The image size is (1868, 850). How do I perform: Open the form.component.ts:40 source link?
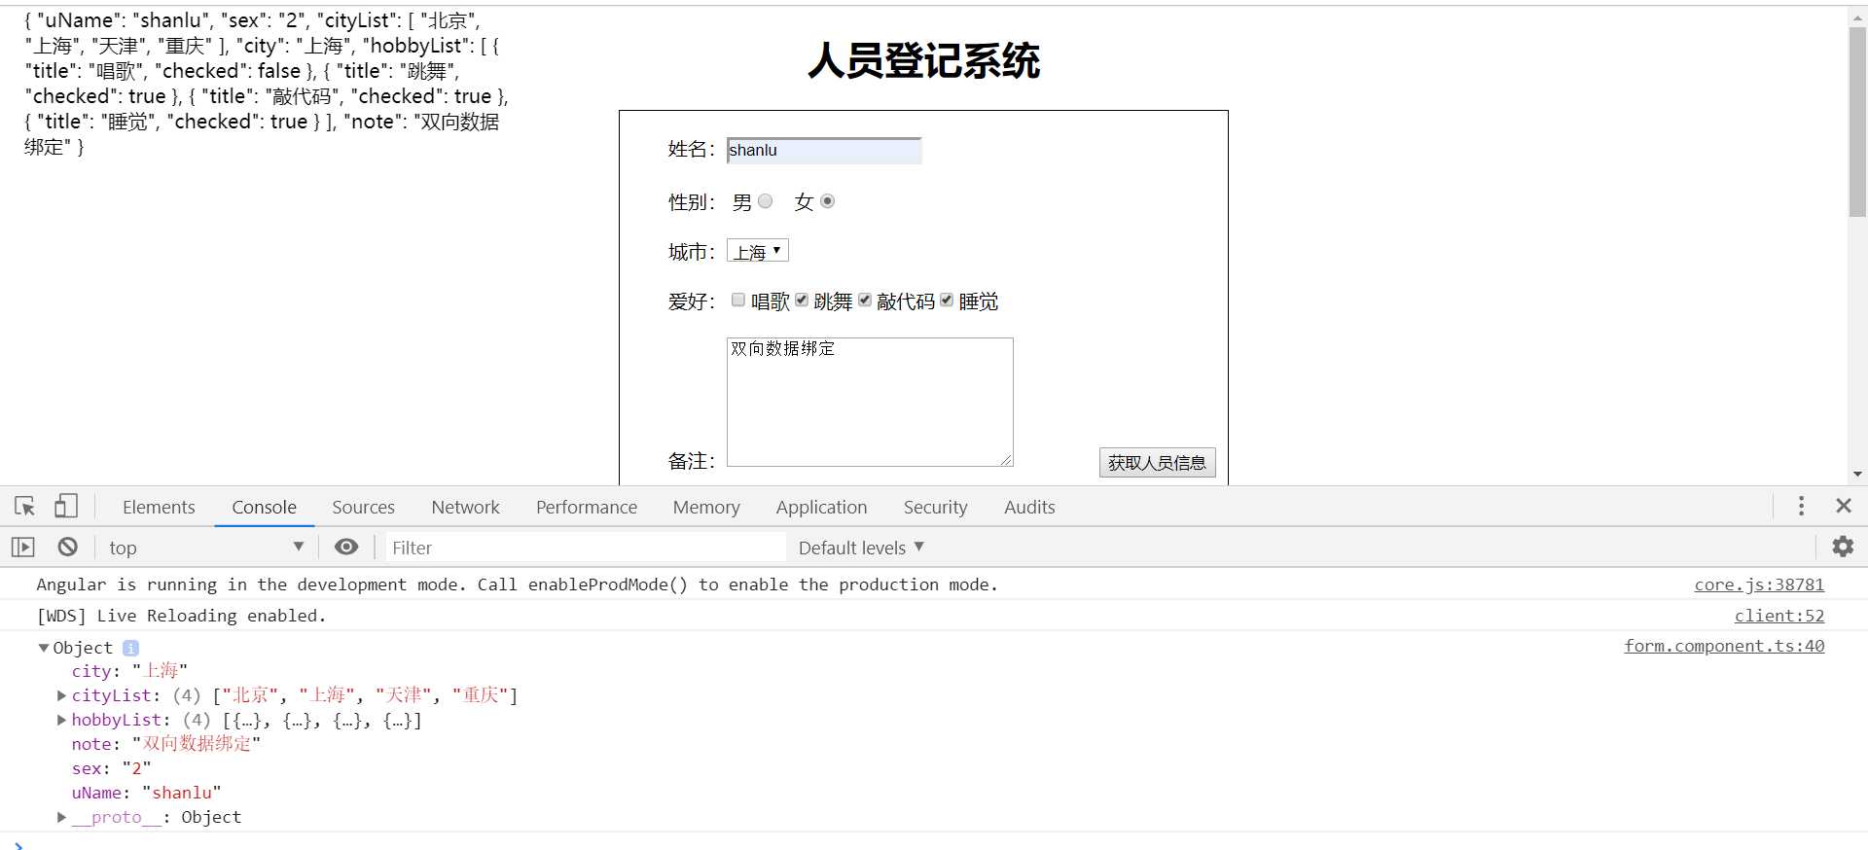tap(1724, 646)
